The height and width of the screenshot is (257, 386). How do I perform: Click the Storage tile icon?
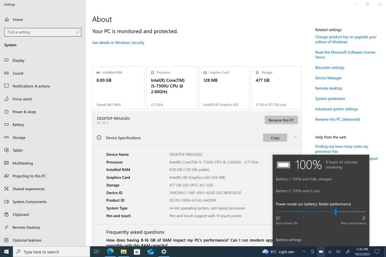(x=257, y=72)
